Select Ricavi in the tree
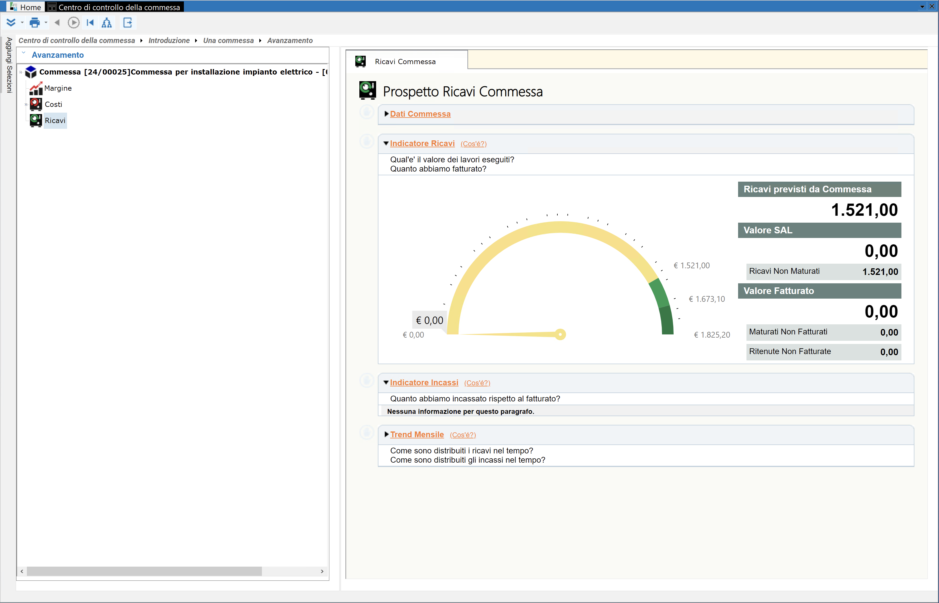Image resolution: width=939 pixels, height=603 pixels. click(55, 121)
